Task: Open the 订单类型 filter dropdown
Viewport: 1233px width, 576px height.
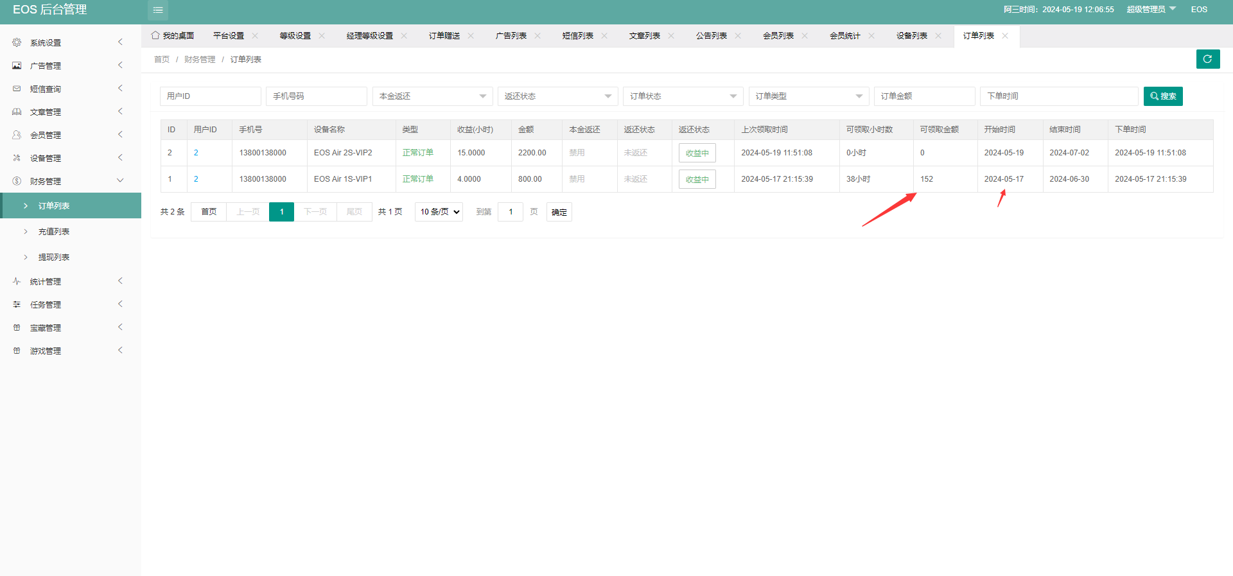Action: click(x=809, y=96)
